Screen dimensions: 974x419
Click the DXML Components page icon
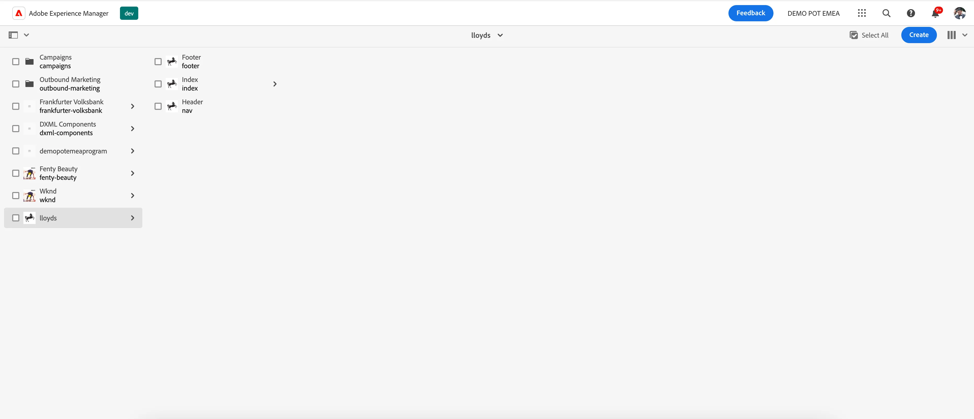coord(29,128)
